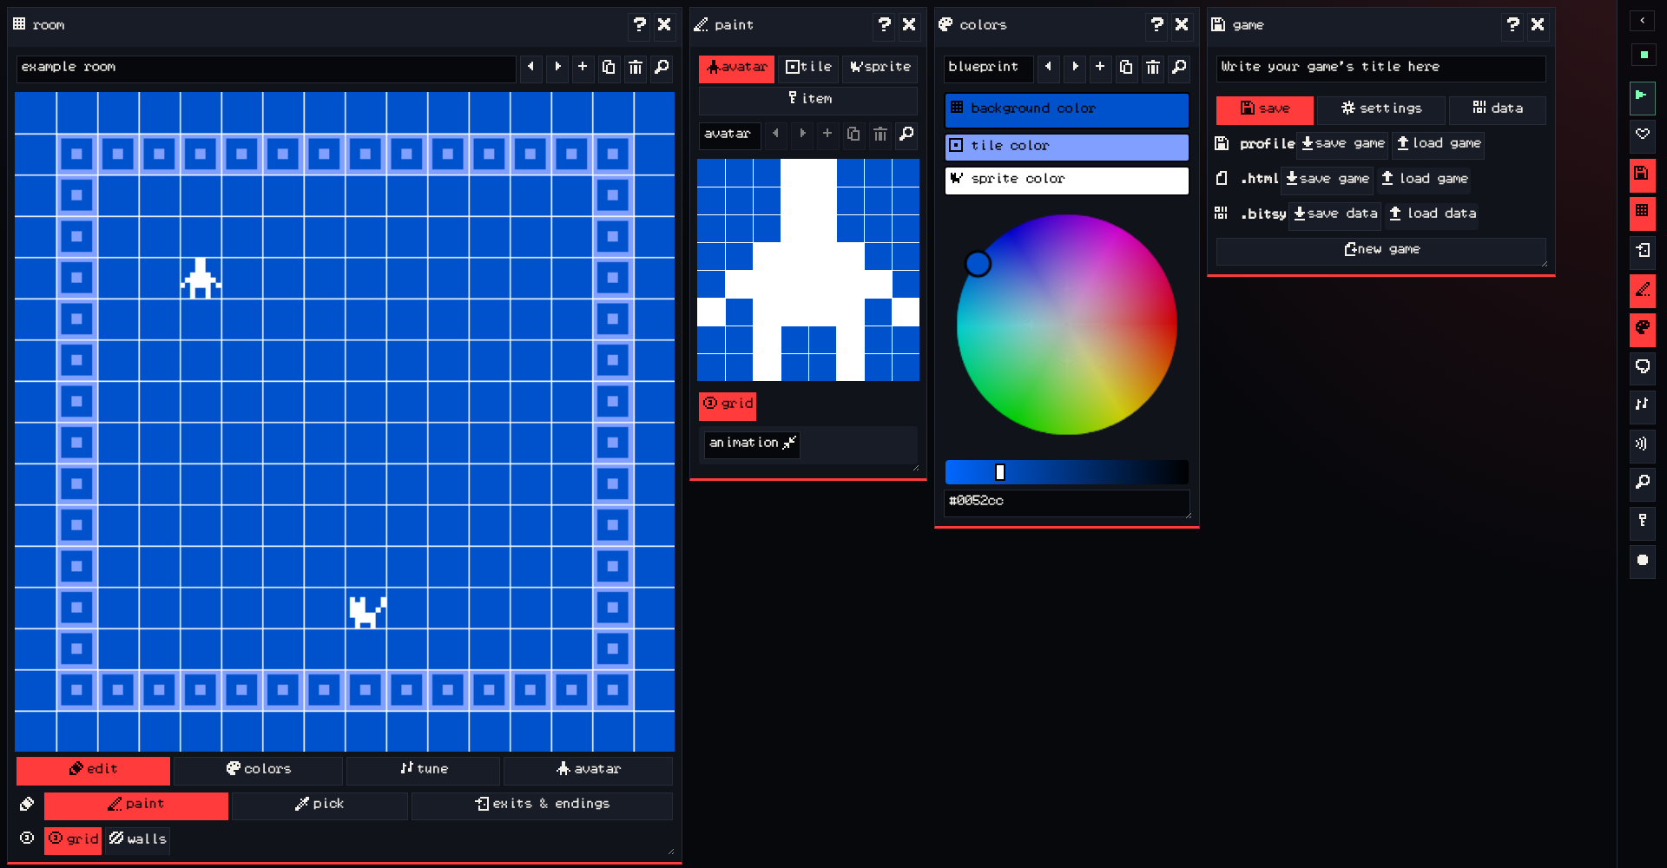Toggle the colors panel via palette sidebar icon
This screenshot has height=868, width=1667.
(x=1642, y=328)
